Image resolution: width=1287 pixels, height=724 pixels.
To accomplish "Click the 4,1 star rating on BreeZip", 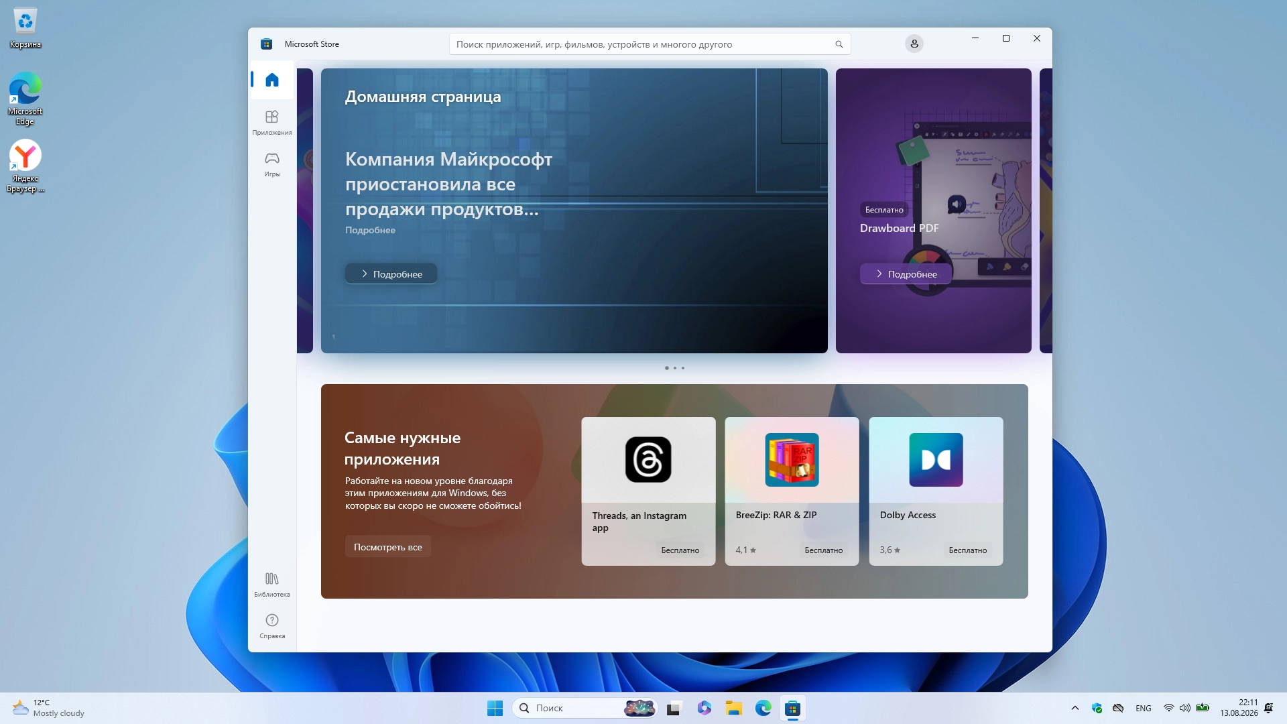I will tap(746, 550).
